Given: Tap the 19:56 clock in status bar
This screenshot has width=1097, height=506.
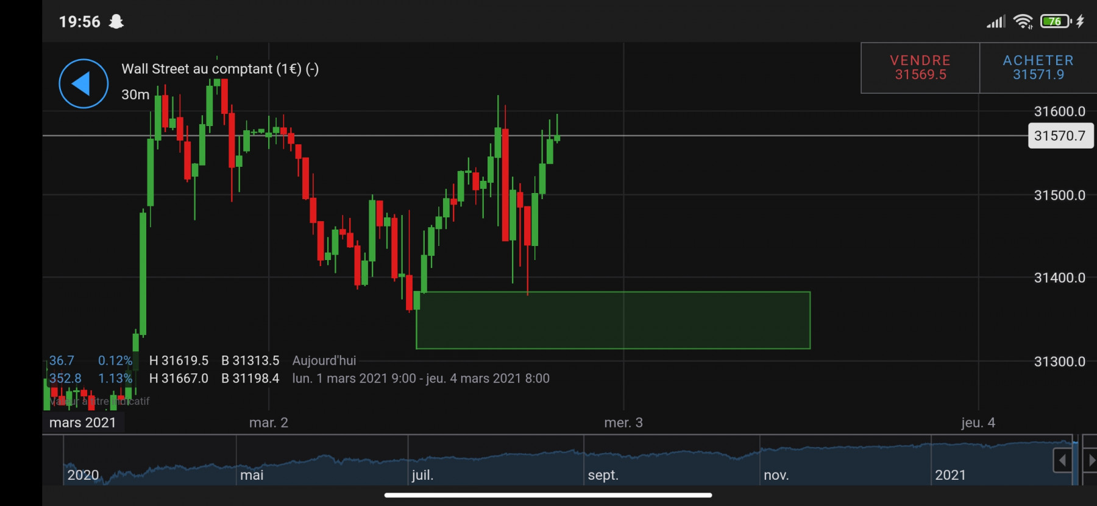Looking at the screenshot, I should click(79, 22).
